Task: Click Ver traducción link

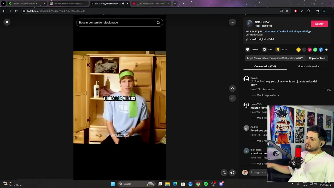Action: pyautogui.click(x=254, y=35)
